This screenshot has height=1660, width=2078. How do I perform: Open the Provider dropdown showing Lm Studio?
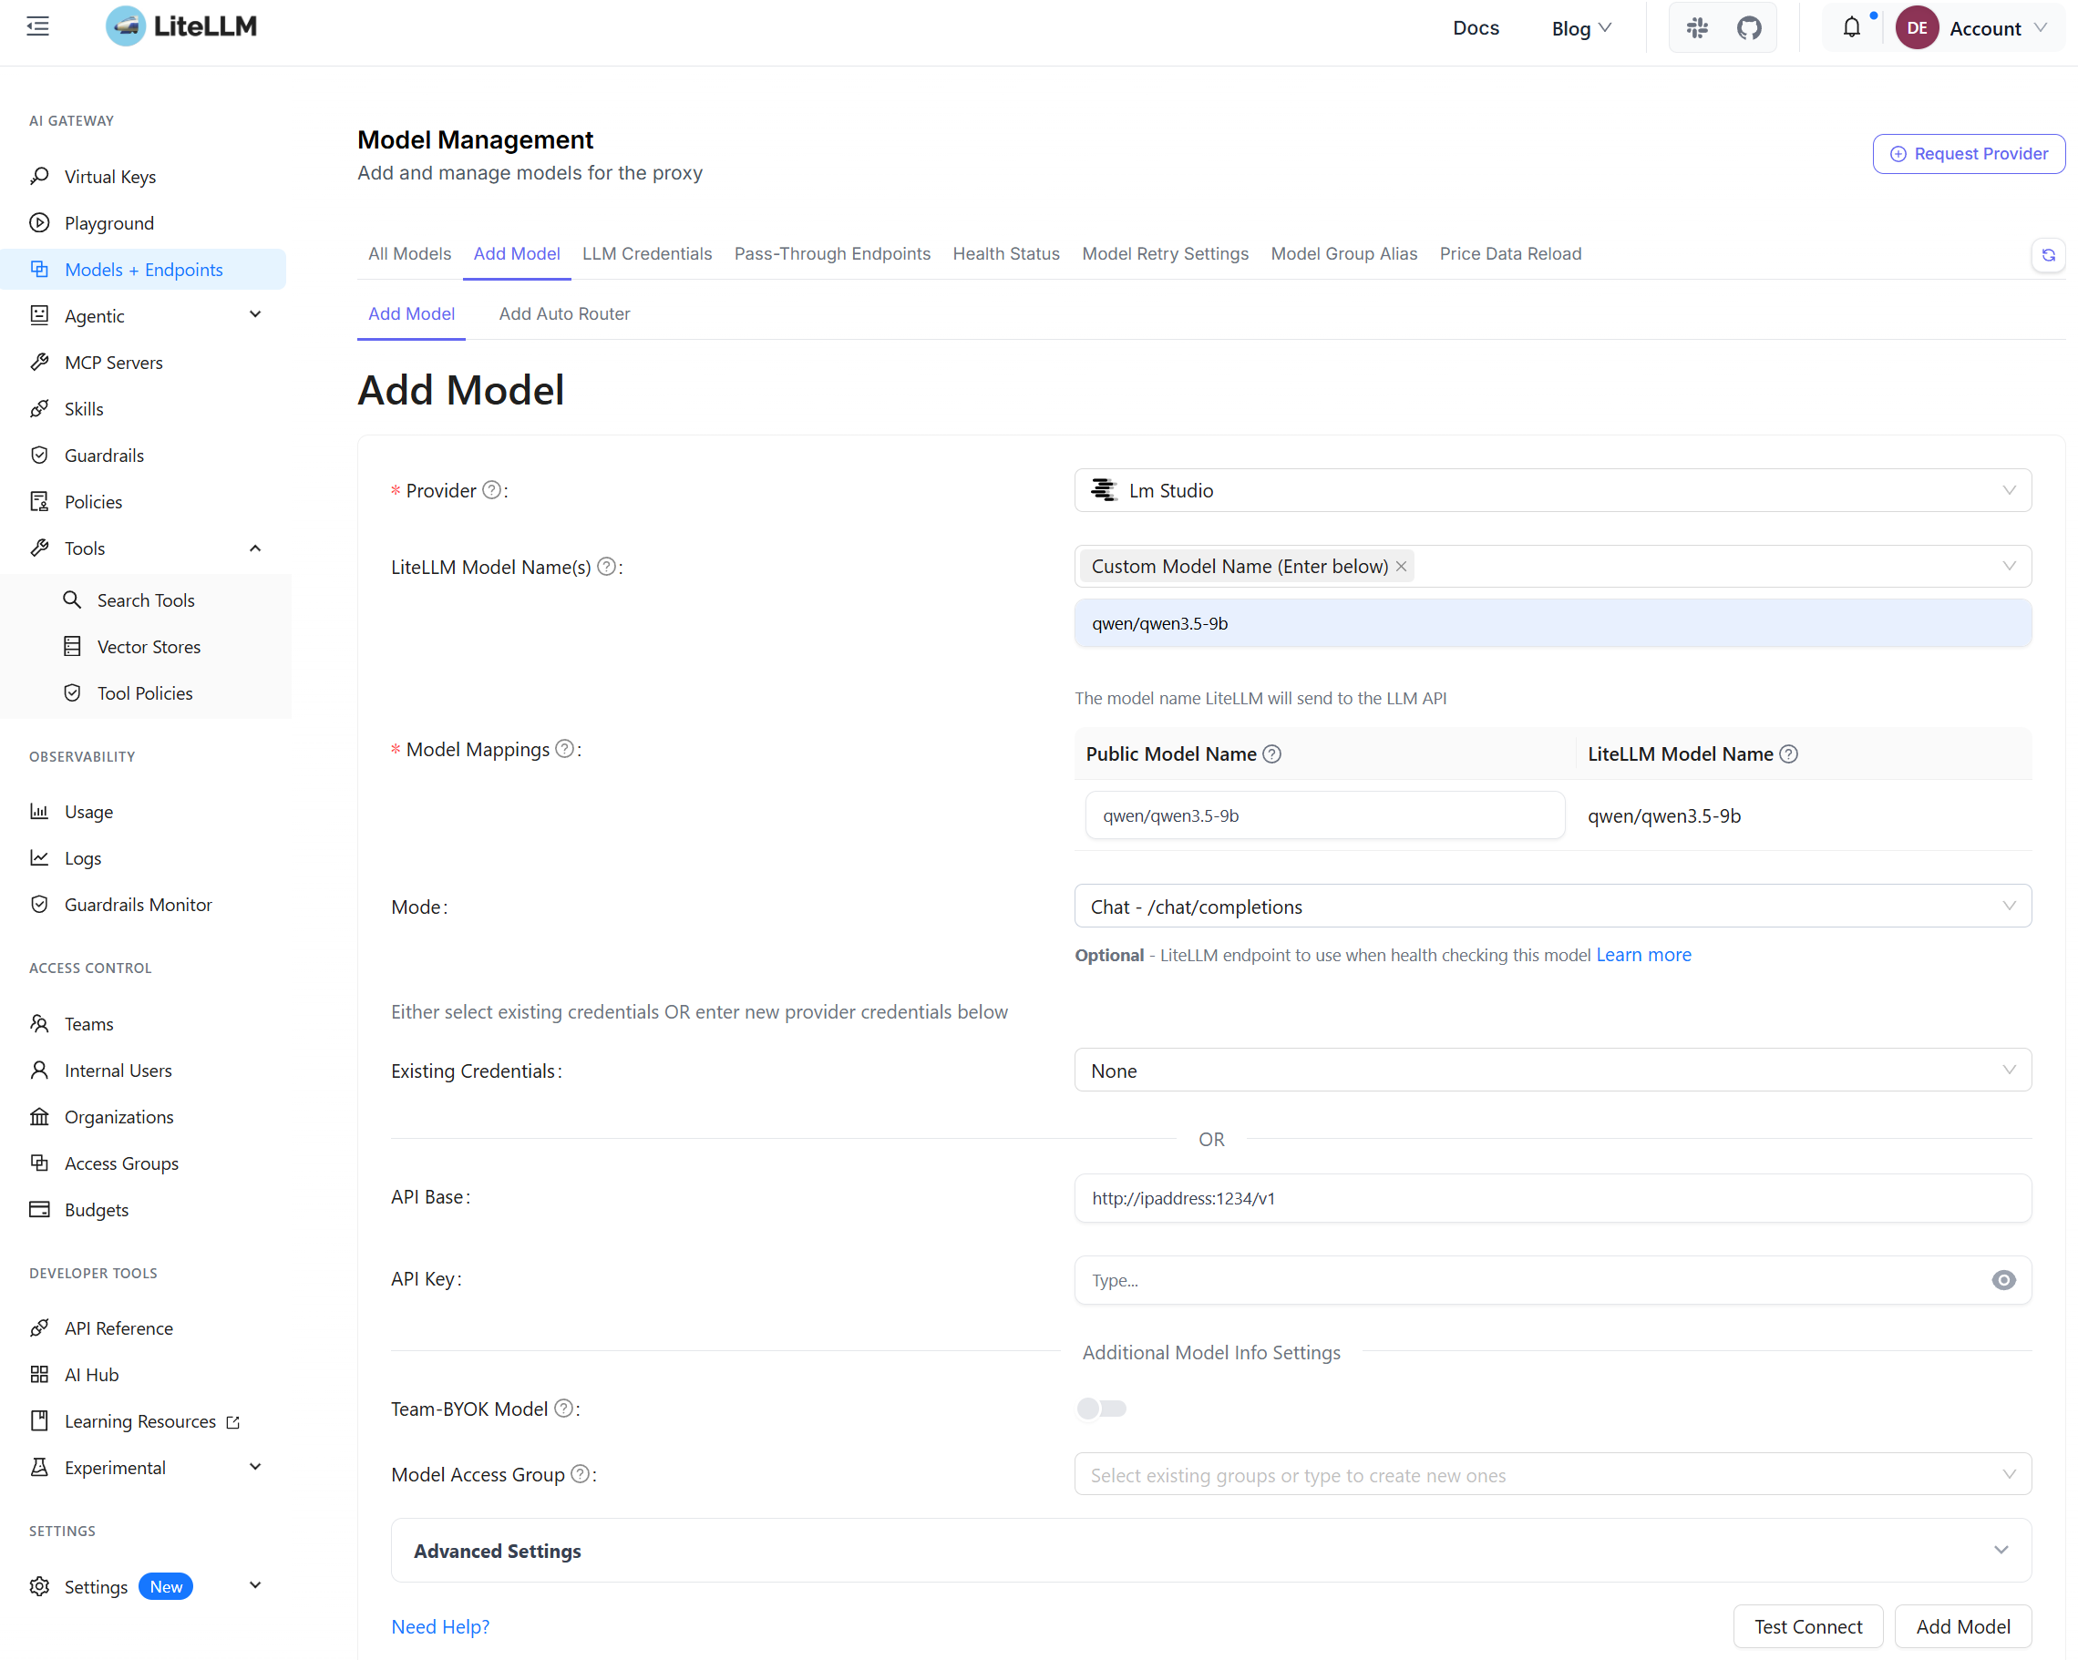[1553, 490]
